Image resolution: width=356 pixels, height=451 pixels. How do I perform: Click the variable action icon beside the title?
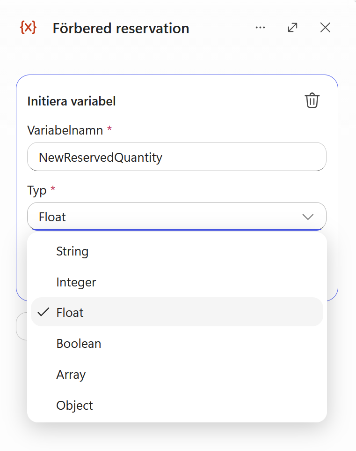(28, 28)
